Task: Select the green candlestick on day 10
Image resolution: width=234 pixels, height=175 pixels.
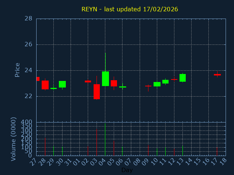Action: pos(157,84)
